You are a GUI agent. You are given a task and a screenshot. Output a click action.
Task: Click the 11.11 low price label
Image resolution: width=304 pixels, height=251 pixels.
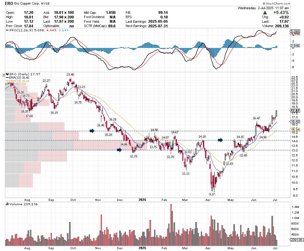pos(186,173)
